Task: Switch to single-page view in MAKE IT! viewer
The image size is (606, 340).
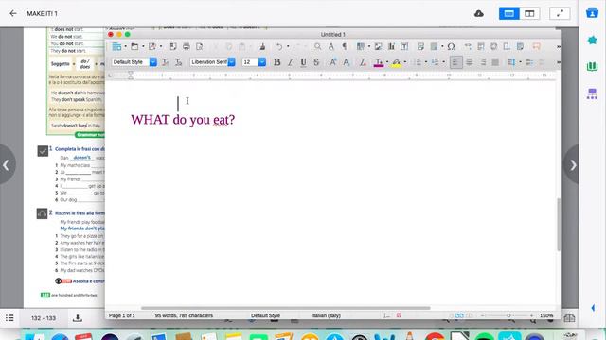Action: pos(509,13)
